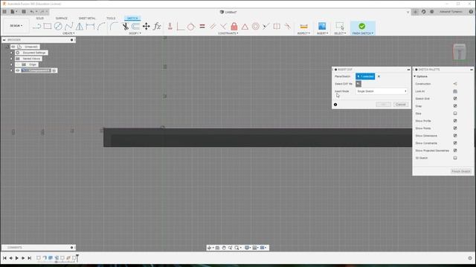Toggle the Show Dimensions checkbox
This screenshot has width=476, height=267.
(x=455, y=136)
